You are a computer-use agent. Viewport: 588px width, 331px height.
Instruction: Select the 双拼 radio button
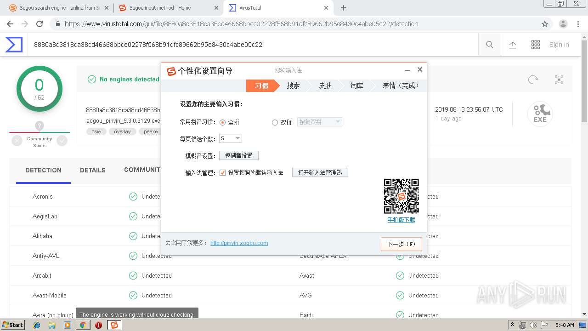pos(275,122)
